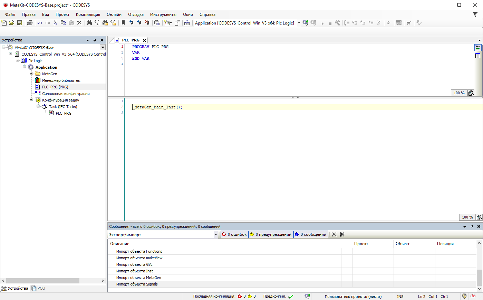The height and width of the screenshot is (300, 483).
Task: Create a new project via toolbar icon
Action: (4, 23)
